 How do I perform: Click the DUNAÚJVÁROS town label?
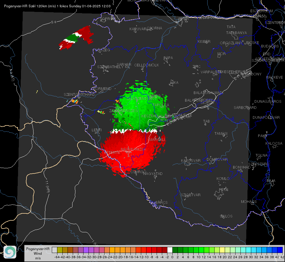[x=268, y=102]
